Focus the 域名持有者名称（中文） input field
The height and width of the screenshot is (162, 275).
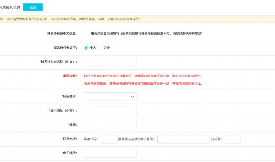110,62
